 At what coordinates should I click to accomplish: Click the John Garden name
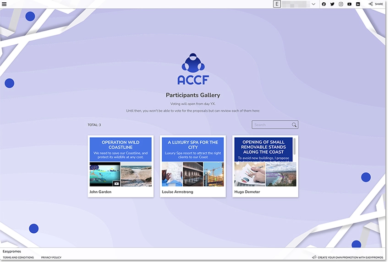[x=100, y=192]
